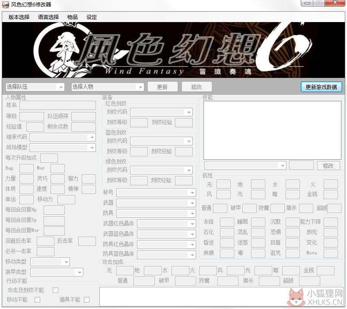The image size is (347, 309).
Task: Toggle the 道具不能 checkbox
Action: (87, 299)
